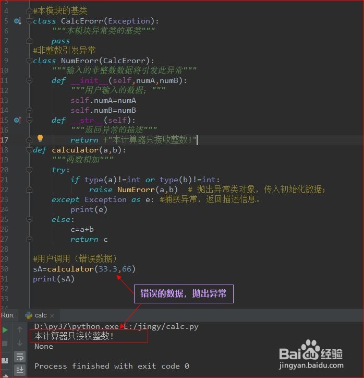Viewport: 364px width, 378px height.
Task: Close the calc run tab
Action: [52, 315]
